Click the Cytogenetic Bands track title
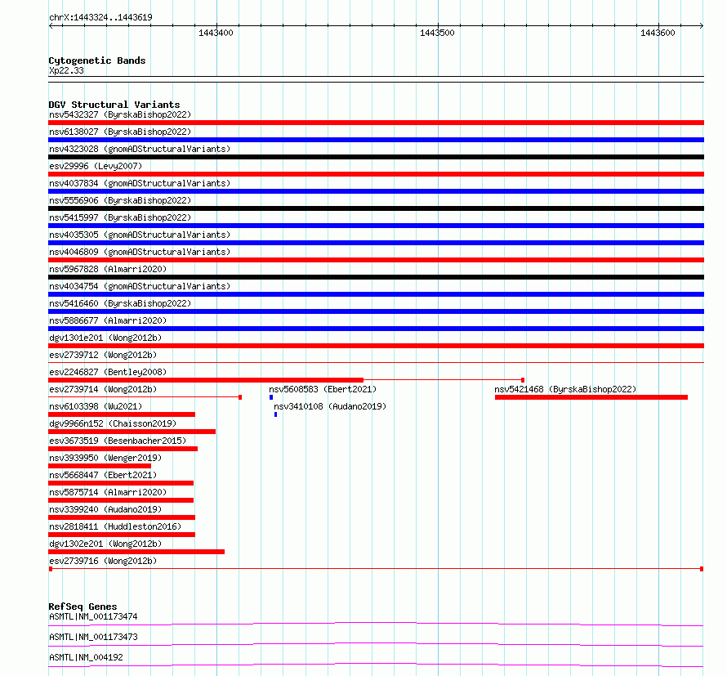 [x=97, y=60]
